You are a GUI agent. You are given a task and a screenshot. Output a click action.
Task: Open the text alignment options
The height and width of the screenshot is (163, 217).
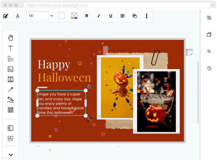[x=123, y=16]
